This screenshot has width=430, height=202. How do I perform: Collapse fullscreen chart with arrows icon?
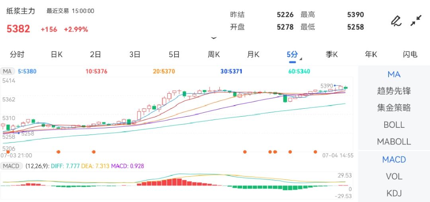click(x=416, y=21)
